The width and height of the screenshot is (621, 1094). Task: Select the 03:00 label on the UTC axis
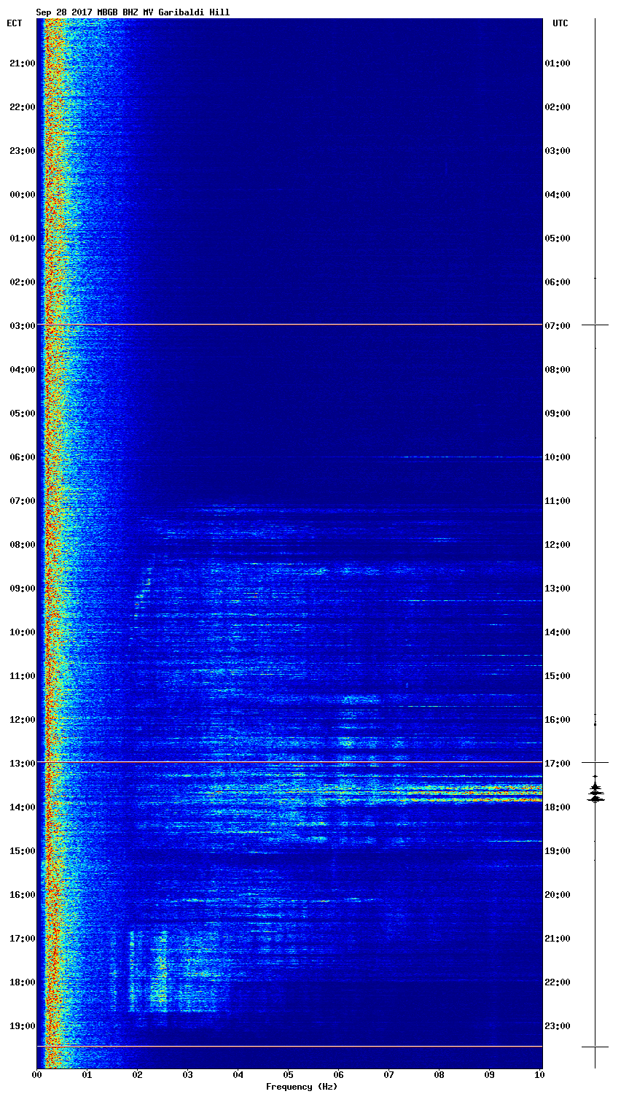(558, 151)
